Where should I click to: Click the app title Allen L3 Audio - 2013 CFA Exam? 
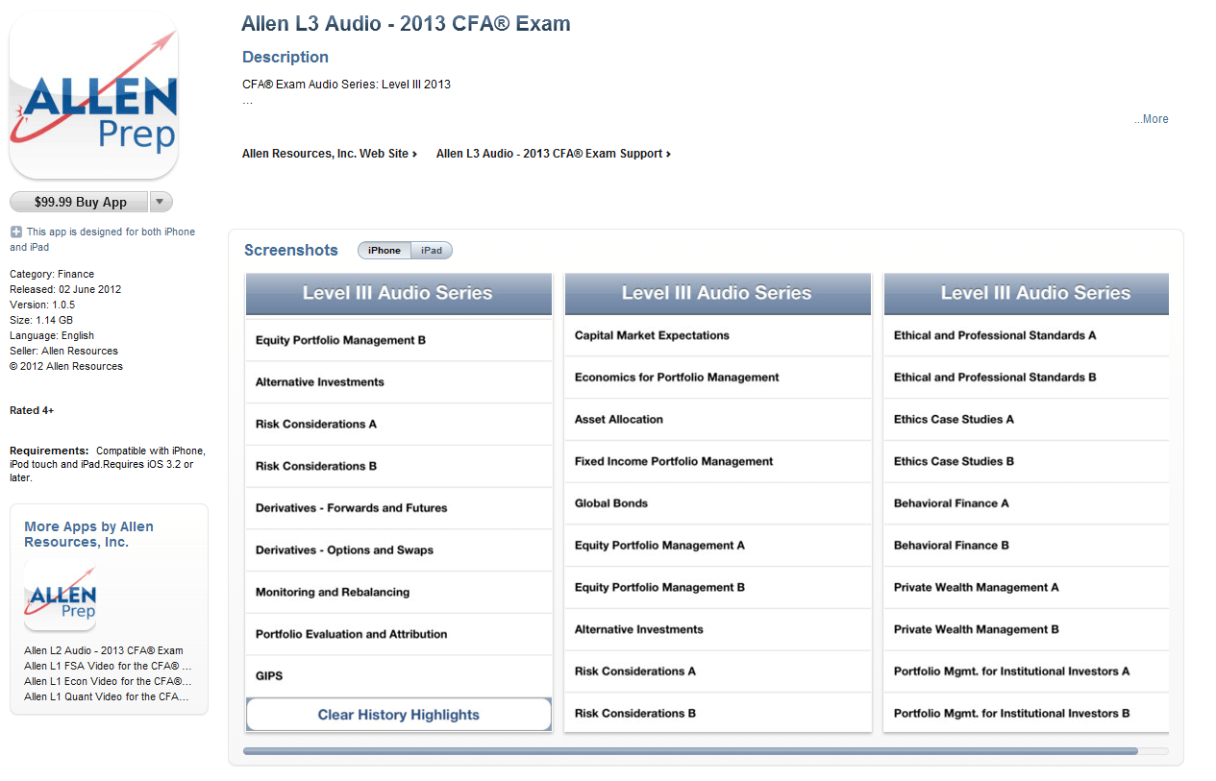tap(406, 24)
